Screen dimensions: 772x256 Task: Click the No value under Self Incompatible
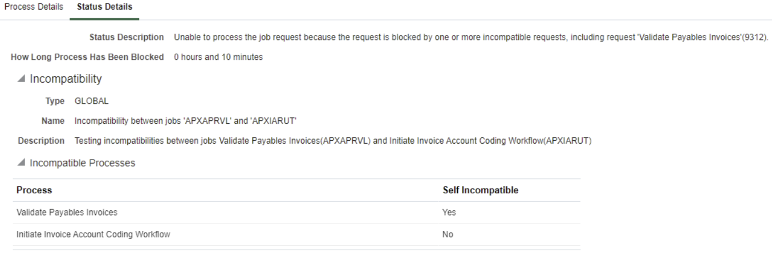448,234
